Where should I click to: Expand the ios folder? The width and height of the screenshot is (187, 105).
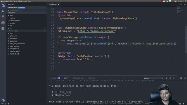(10, 26)
